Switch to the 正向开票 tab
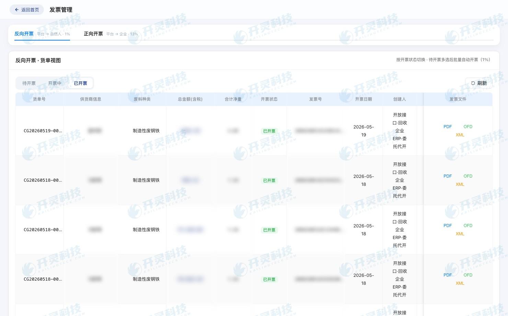This screenshot has width=508, height=316. [111, 34]
